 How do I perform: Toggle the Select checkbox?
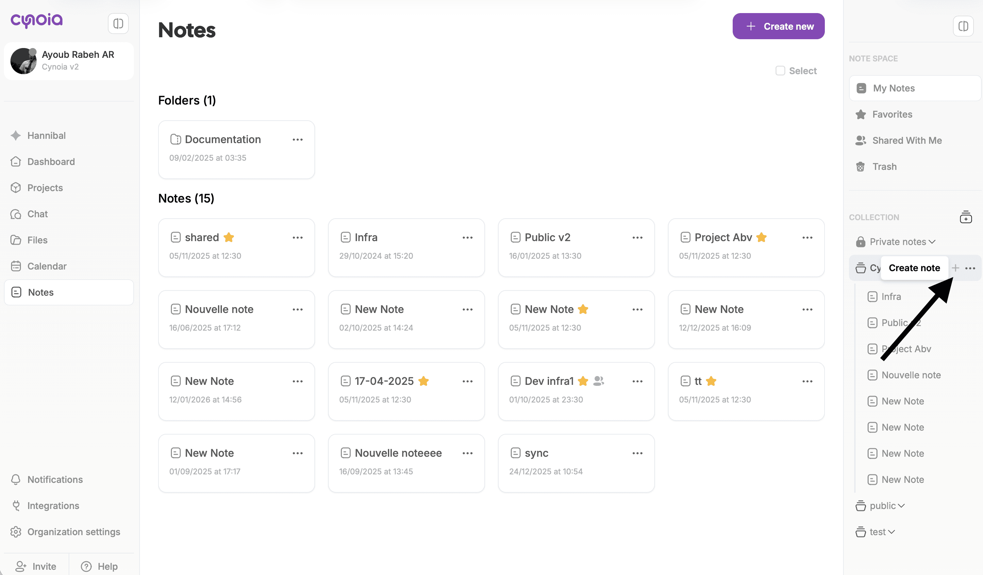[x=780, y=71]
